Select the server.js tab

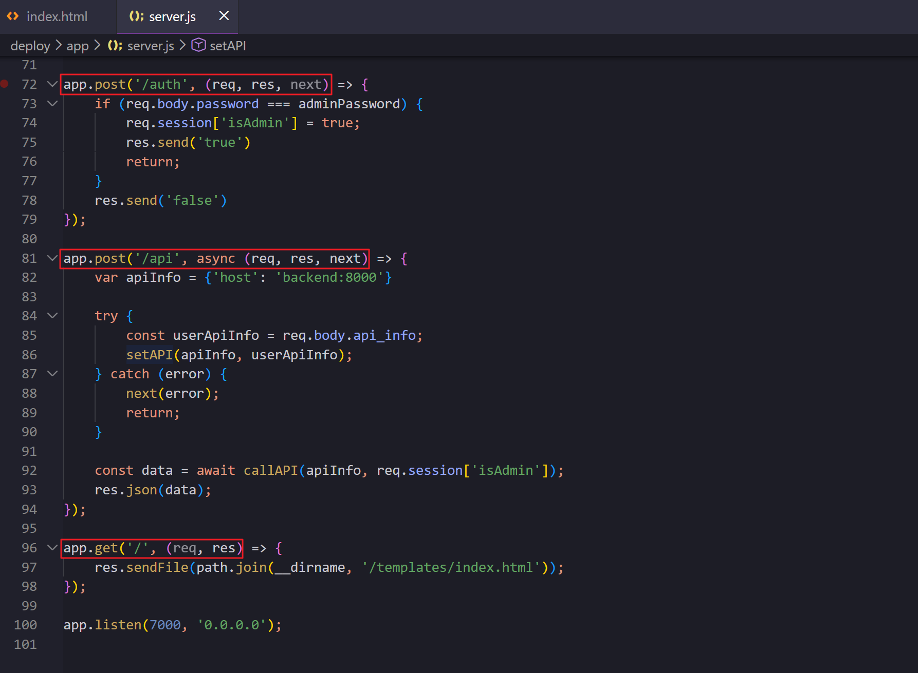point(172,16)
